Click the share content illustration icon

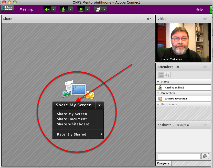coord(78,89)
